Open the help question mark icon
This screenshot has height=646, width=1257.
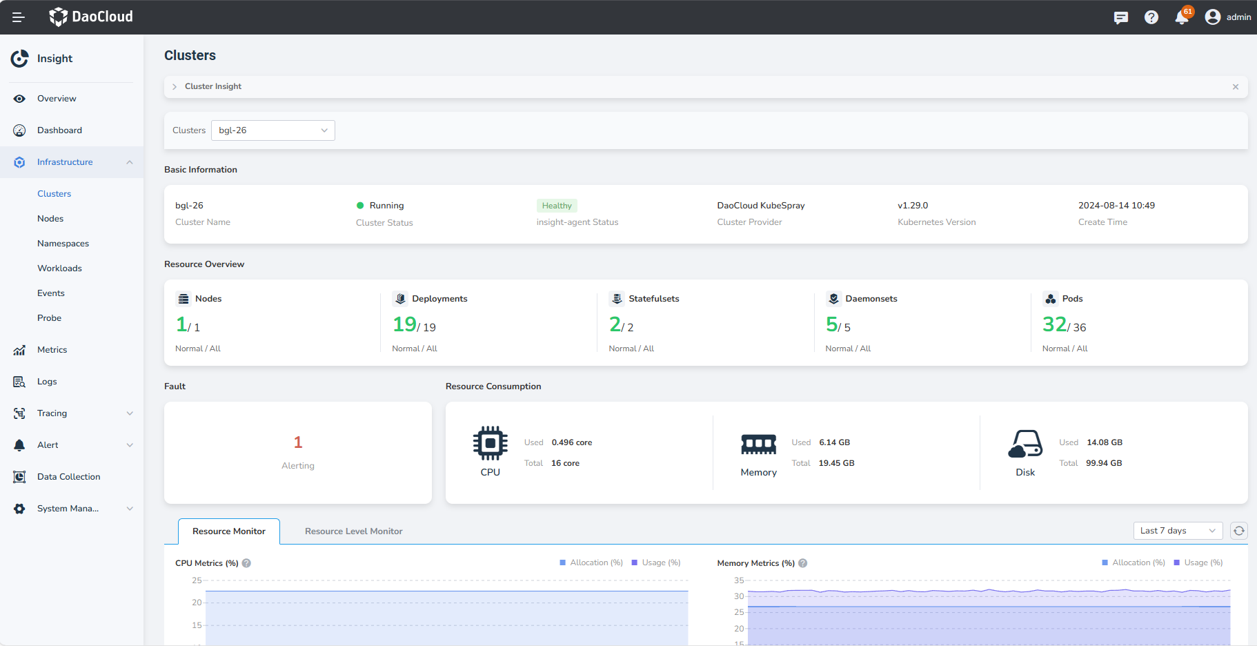click(1151, 17)
